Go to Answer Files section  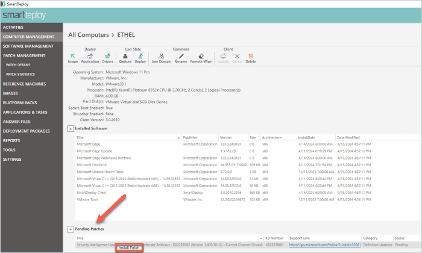[x=31, y=122]
